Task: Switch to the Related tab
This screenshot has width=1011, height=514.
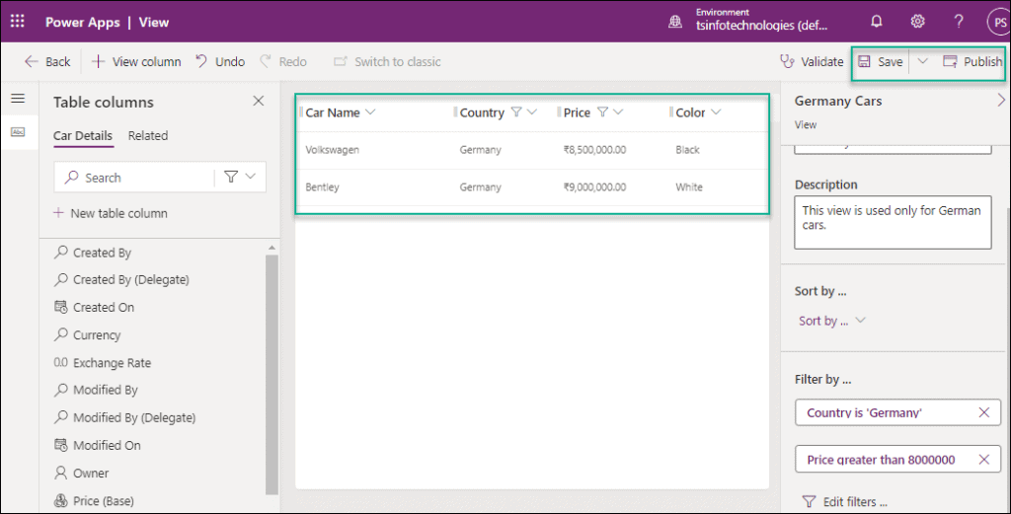Action: (x=148, y=136)
